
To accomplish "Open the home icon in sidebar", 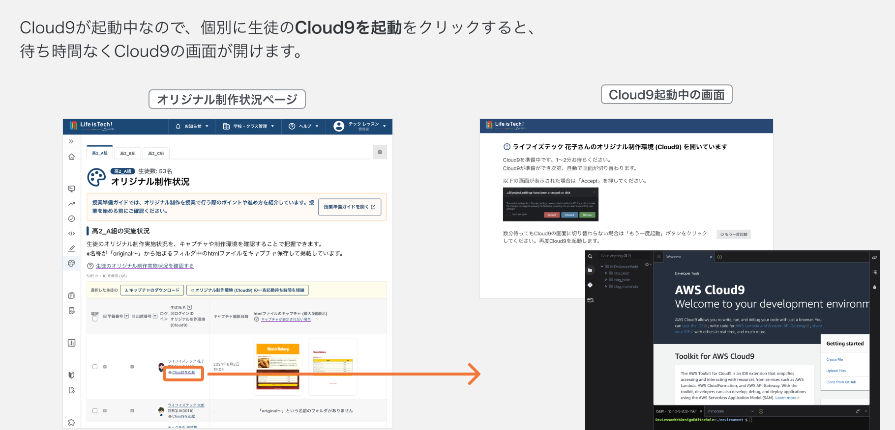I will (71, 157).
